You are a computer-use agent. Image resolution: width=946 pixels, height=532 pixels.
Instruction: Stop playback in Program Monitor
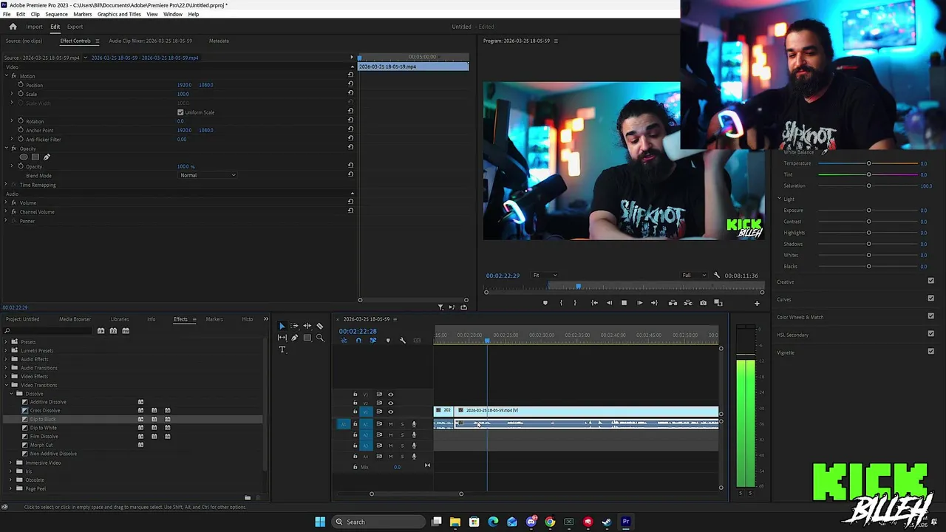624,303
